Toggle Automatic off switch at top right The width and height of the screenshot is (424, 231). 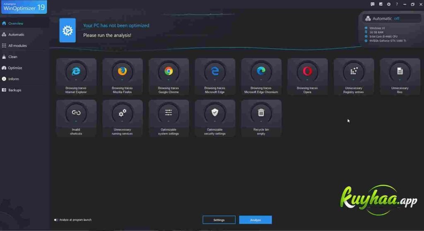392,18
